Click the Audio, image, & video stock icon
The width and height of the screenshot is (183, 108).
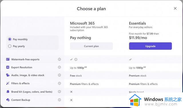(8, 75)
